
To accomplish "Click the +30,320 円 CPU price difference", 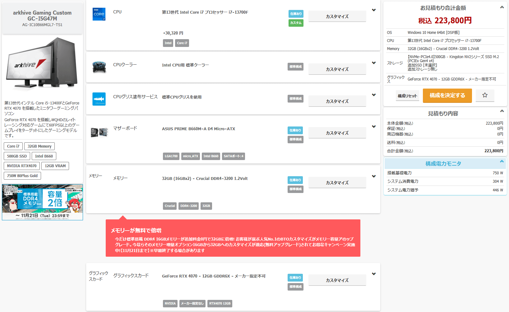I will click(x=173, y=33).
